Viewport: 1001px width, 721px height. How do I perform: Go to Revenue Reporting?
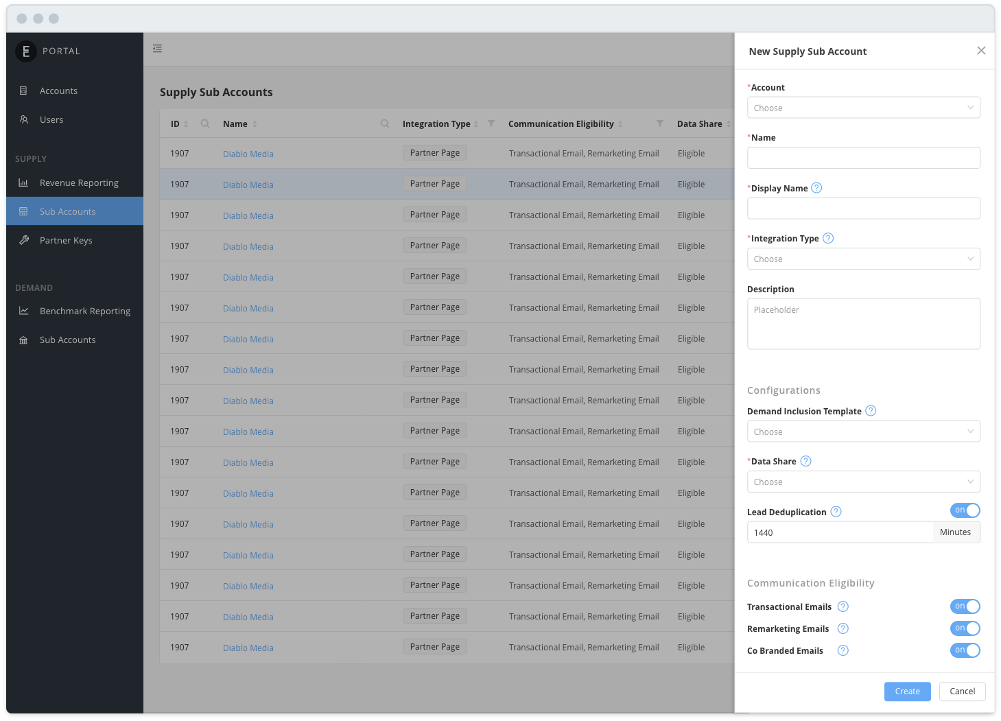pos(75,182)
